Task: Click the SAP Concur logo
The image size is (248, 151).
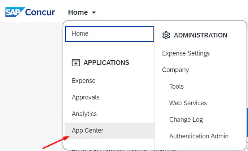Action: point(30,12)
